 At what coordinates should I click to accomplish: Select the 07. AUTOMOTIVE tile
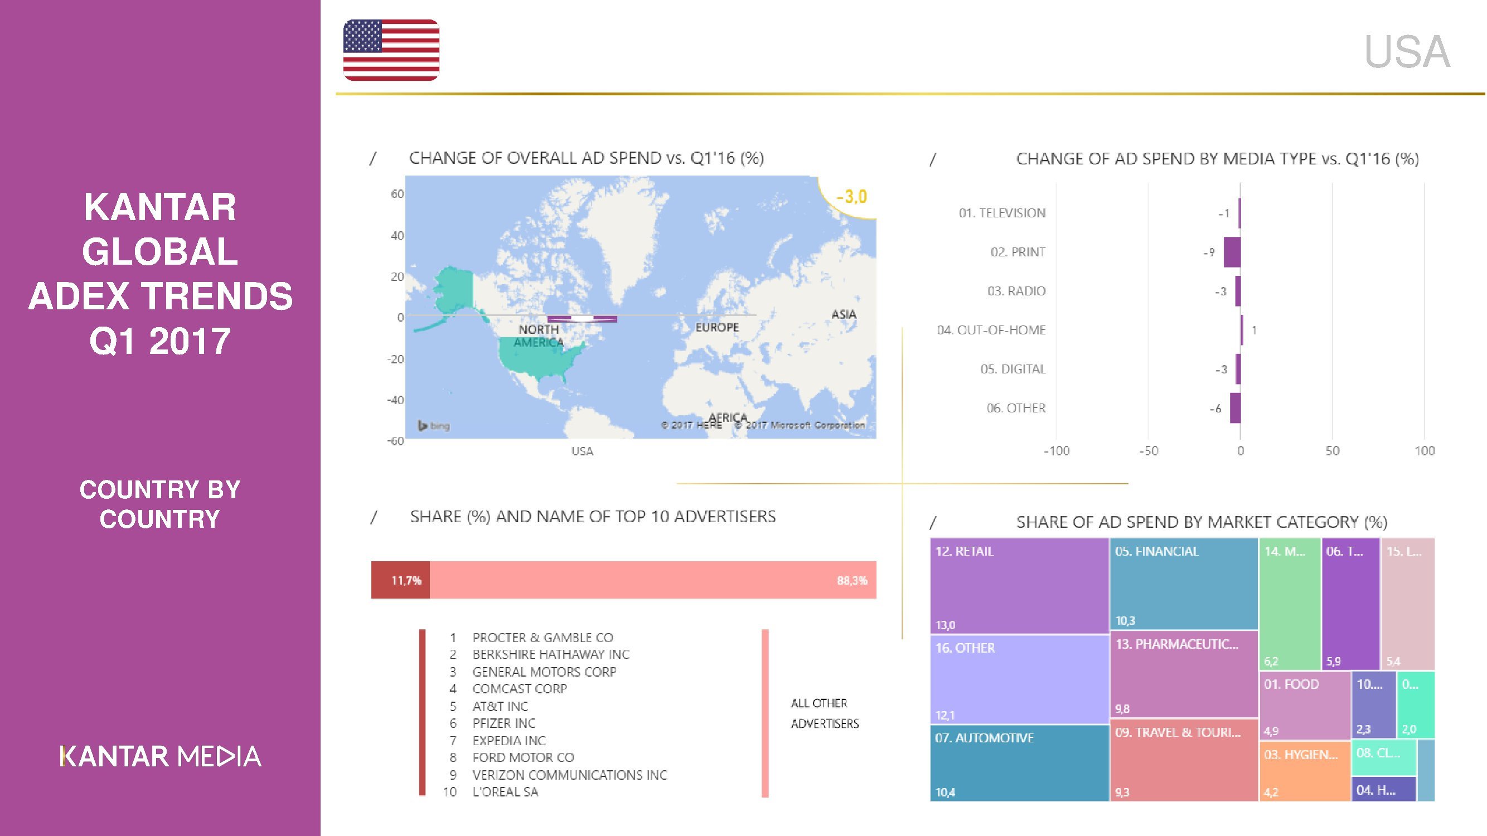click(x=1019, y=763)
